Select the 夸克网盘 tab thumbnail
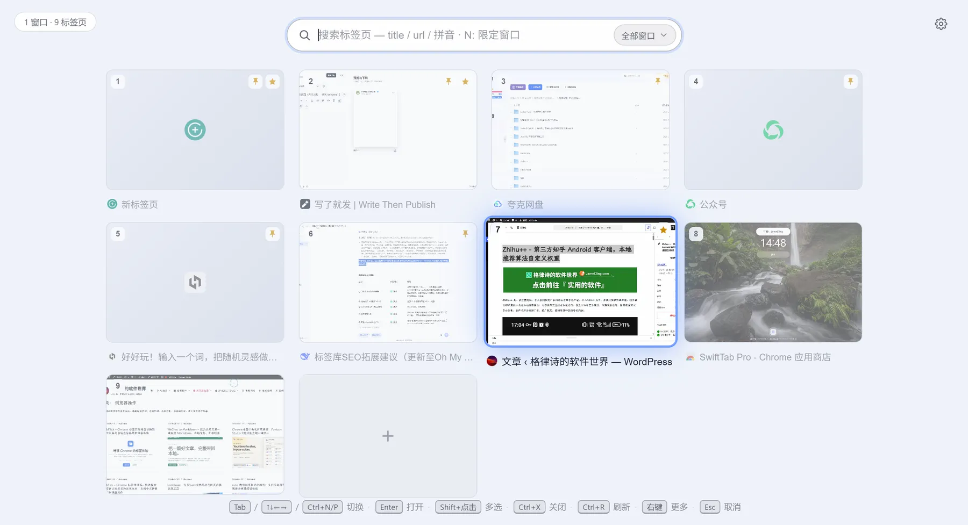968x525 pixels. pos(580,130)
